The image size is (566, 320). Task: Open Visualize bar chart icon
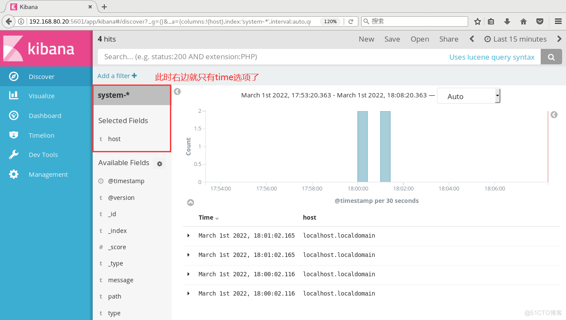[14, 96]
